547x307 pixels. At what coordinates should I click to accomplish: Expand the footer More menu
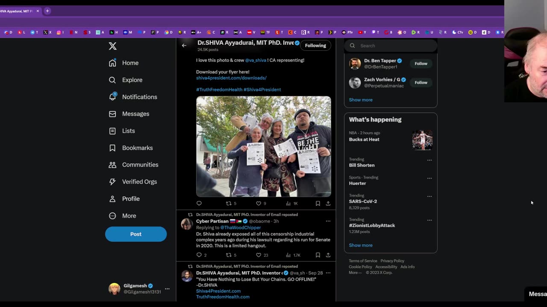[355, 273]
